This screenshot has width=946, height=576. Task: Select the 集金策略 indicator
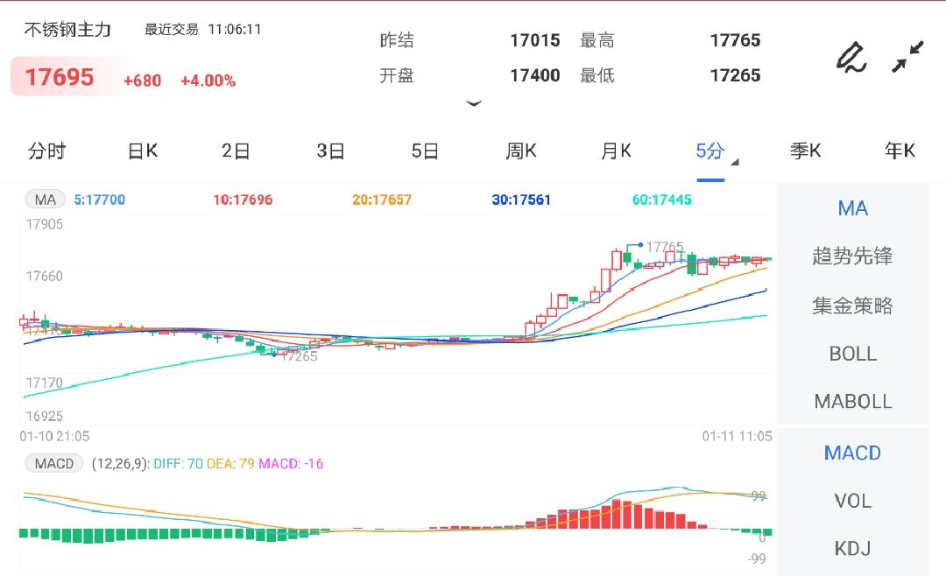click(851, 305)
